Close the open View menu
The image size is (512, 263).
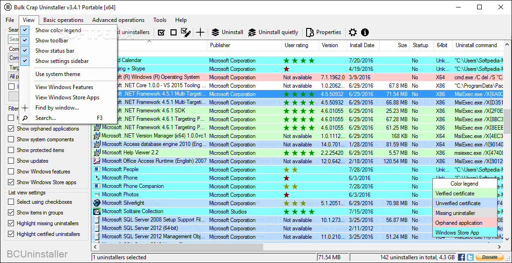(29, 20)
